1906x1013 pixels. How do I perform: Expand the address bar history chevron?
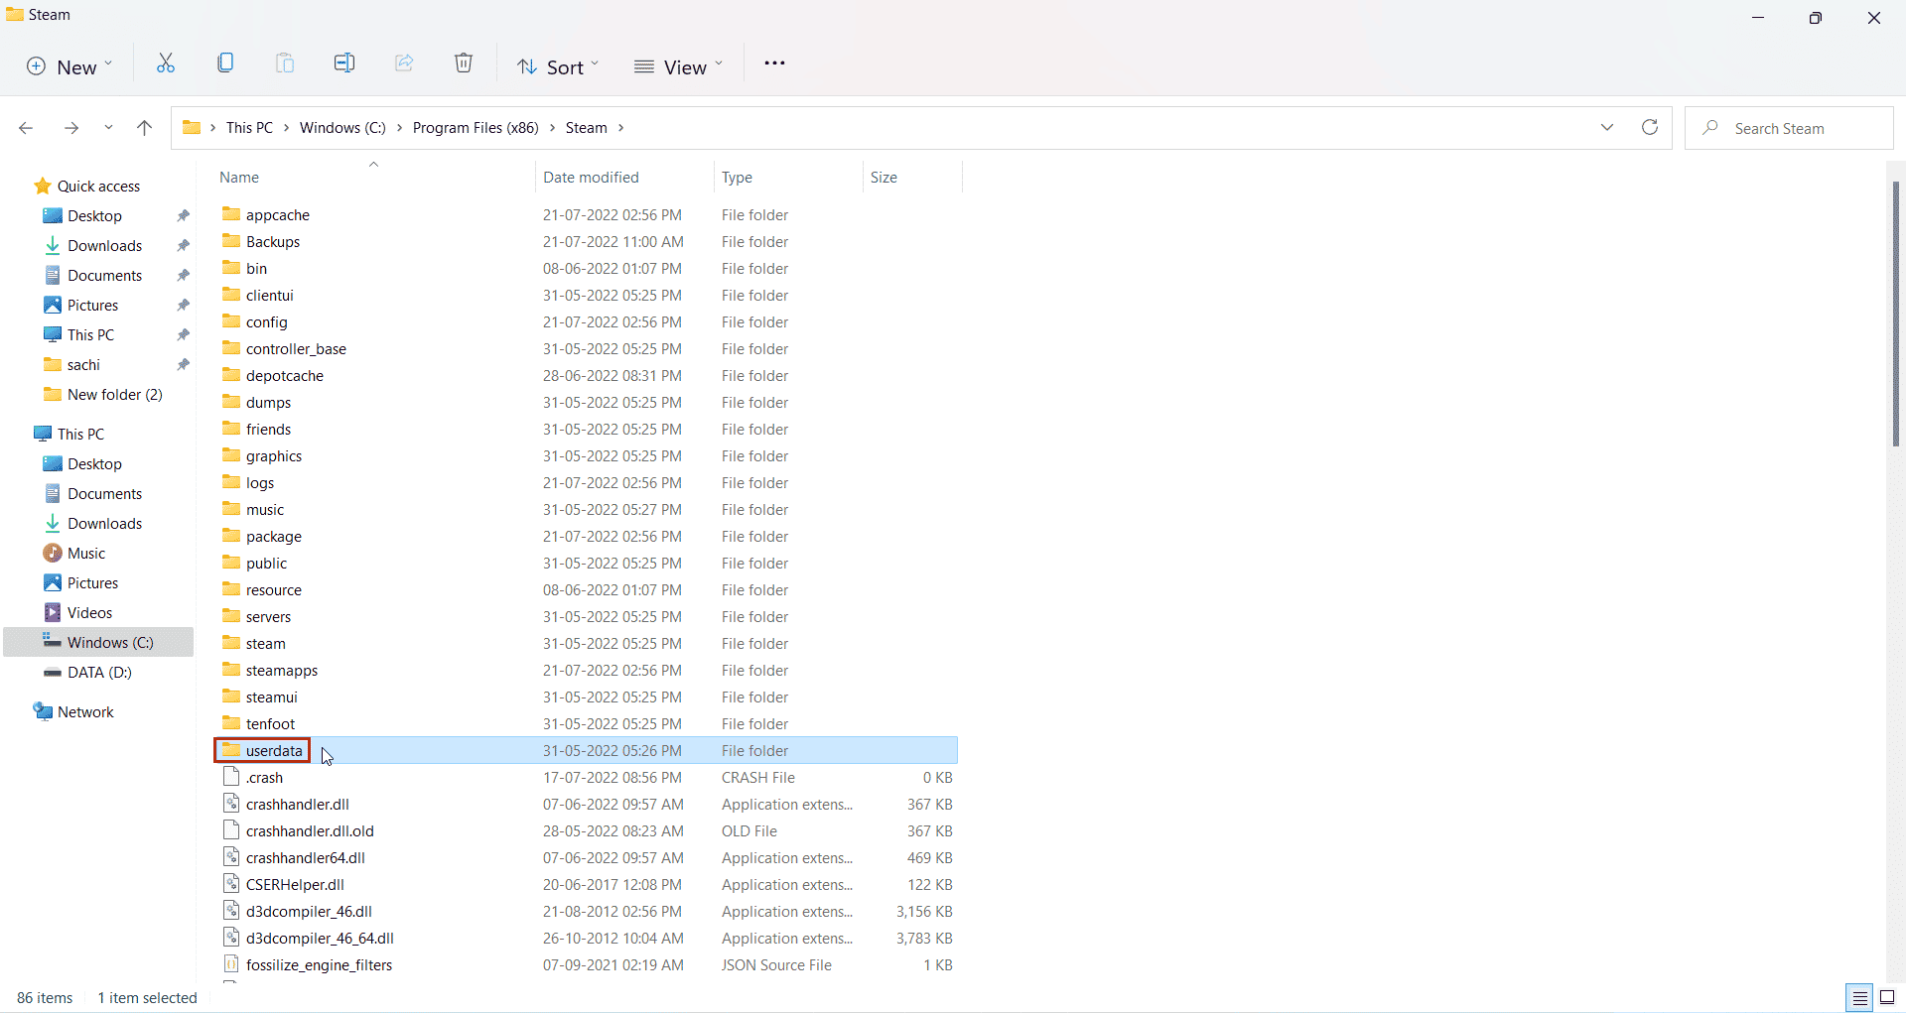[x=1607, y=128]
